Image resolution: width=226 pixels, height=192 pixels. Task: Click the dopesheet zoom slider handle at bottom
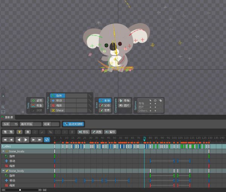pyautogui.click(x=20, y=190)
